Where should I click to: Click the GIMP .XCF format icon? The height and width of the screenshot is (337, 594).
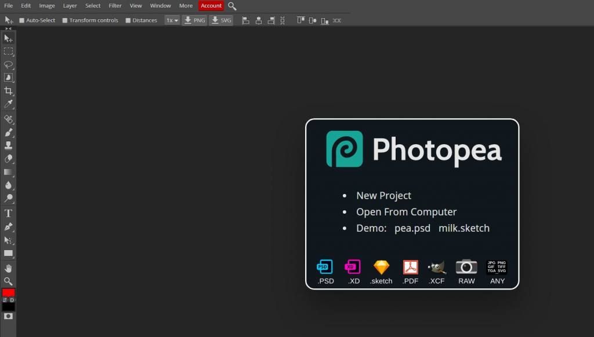pos(436,268)
